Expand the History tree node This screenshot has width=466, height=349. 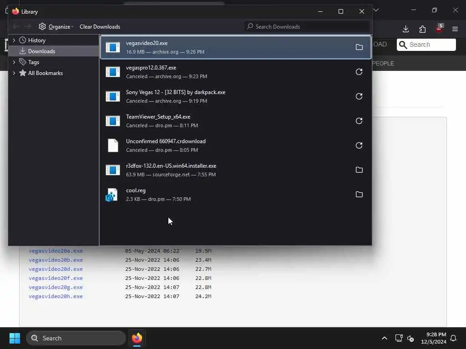coord(14,40)
